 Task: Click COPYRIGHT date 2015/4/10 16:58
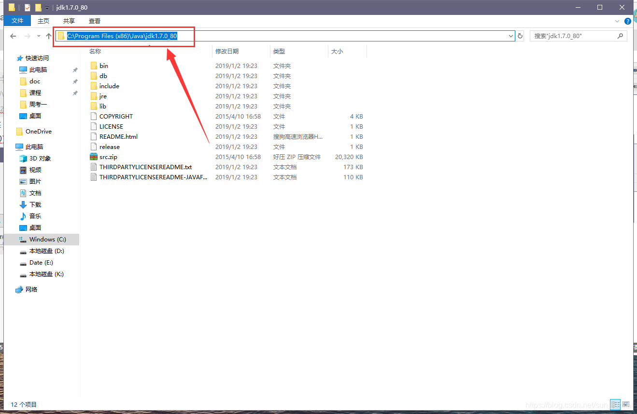pos(238,116)
